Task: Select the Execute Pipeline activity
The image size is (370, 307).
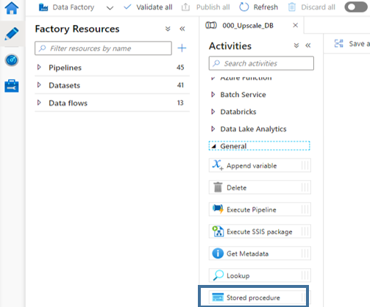Action: click(260, 209)
